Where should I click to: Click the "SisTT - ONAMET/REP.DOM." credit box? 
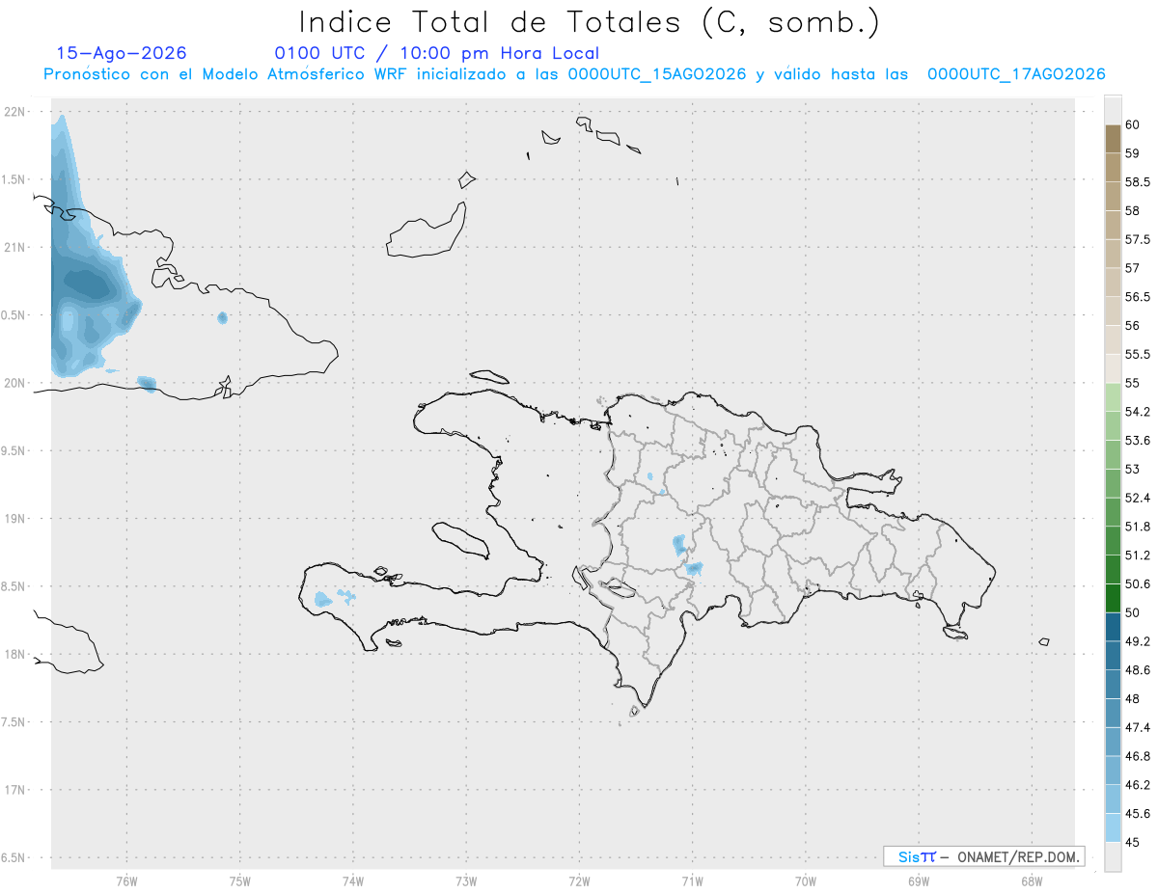click(983, 856)
